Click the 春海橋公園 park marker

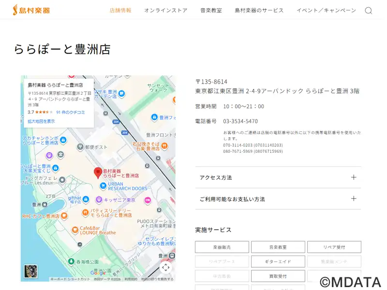pos(72,261)
